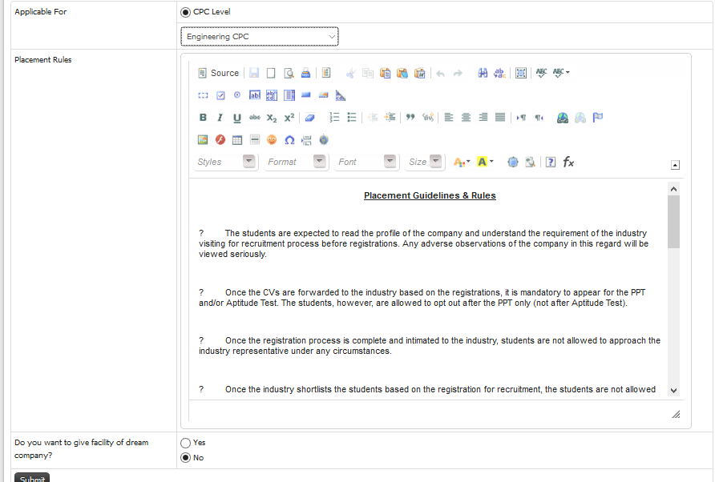Open the Preview icon

tap(289, 73)
